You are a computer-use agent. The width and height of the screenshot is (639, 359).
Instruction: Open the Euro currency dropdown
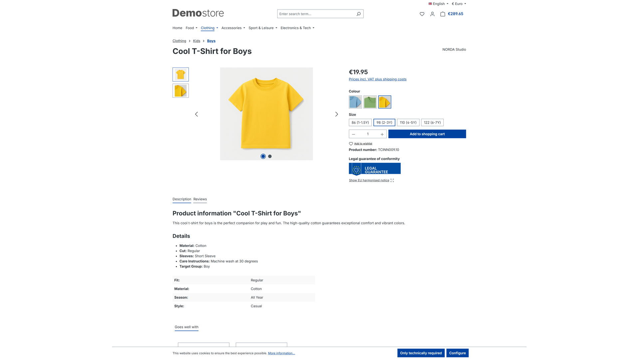point(459,4)
